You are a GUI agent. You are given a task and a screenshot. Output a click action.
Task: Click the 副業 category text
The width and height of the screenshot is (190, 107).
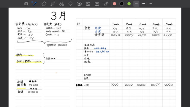86,78
